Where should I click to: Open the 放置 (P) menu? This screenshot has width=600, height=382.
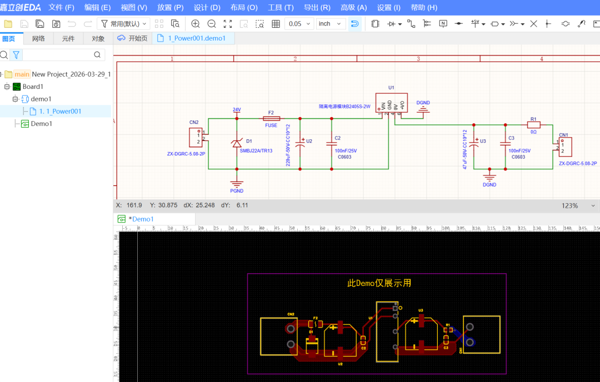click(x=170, y=8)
